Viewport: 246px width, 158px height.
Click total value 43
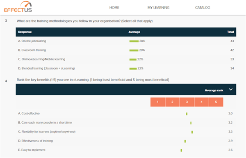pyautogui.click(x=232, y=41)
